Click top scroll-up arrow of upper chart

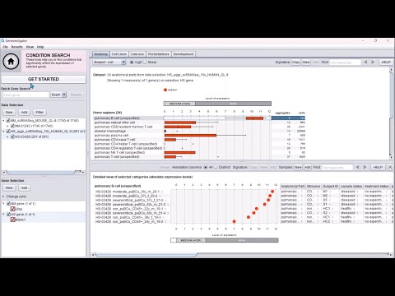[391, 70]
